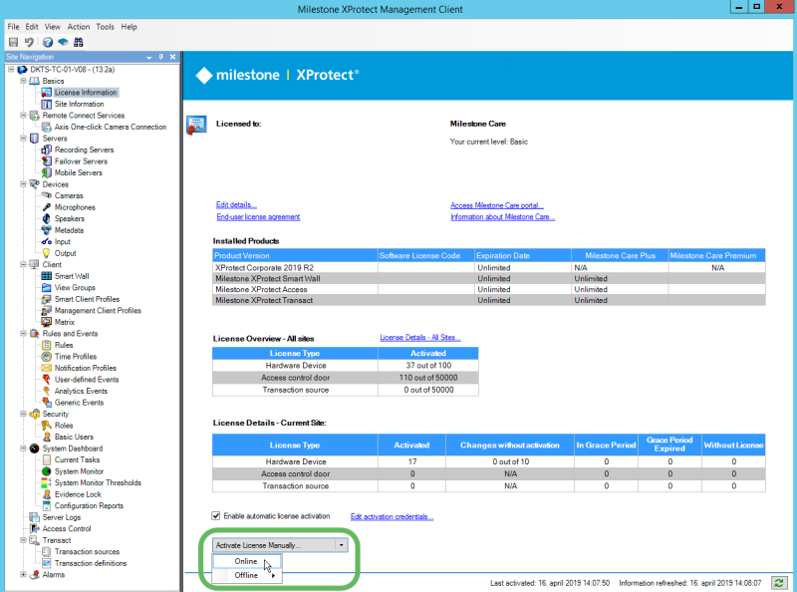Collapse the Servers tree node

coord(22,138)
